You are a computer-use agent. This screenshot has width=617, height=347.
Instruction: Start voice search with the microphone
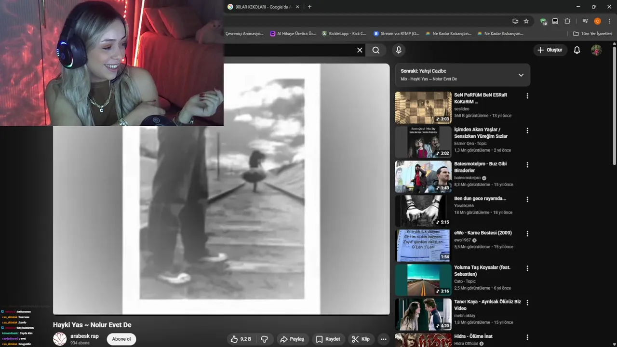click(399, 50)
